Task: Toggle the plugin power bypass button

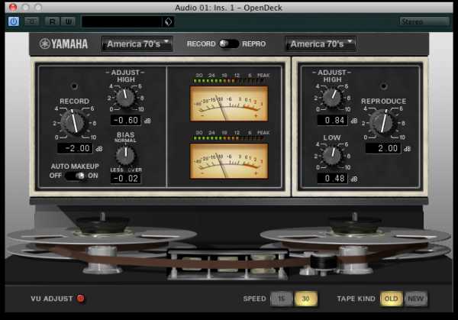Action: (14, 21)
